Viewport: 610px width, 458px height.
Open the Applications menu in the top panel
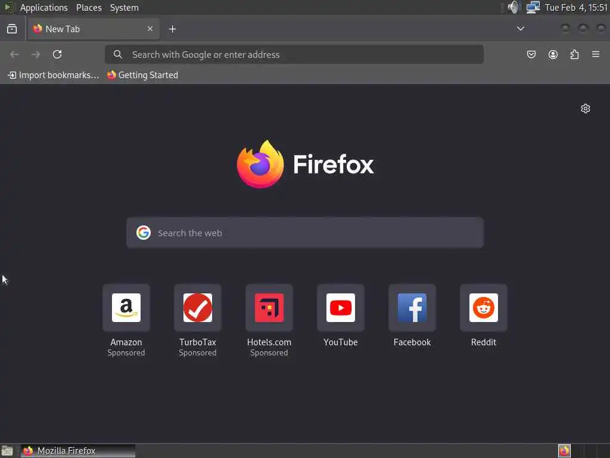43,7
